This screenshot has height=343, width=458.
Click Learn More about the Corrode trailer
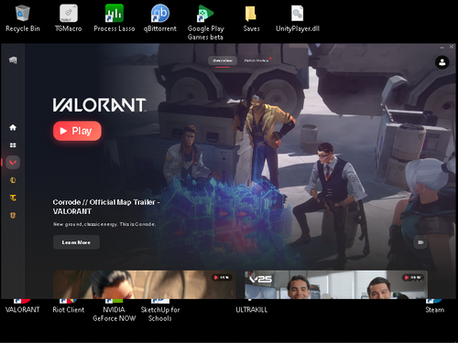pos(76,242)
